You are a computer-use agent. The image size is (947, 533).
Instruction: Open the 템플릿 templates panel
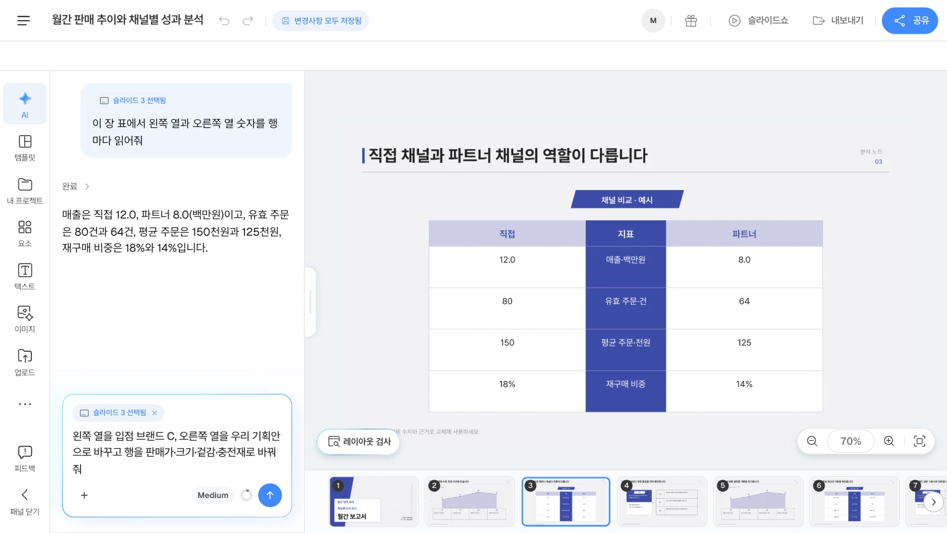point(25,147)
